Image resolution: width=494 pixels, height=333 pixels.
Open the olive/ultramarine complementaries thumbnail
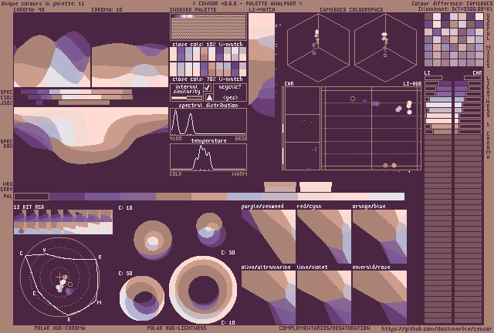click(x=269, y=298)
